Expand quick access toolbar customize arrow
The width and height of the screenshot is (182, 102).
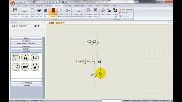[x=70, y=2]
